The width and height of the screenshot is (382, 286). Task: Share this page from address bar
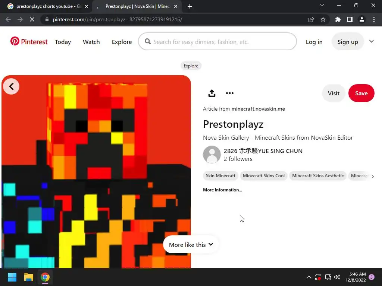click(x=311, y=19)
